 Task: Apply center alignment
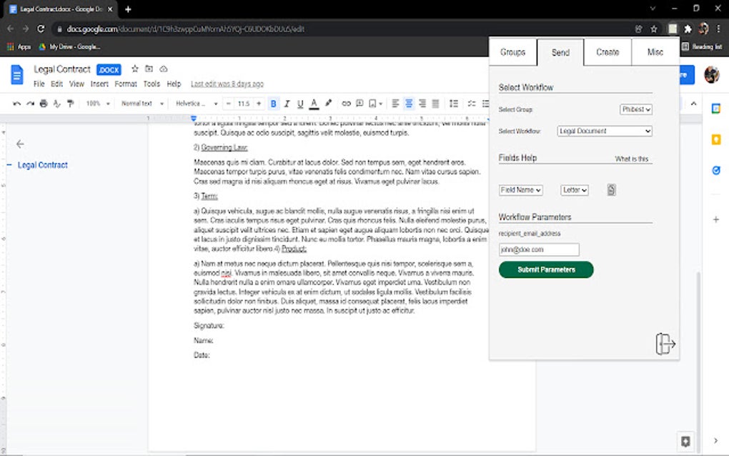pos(407,103)
